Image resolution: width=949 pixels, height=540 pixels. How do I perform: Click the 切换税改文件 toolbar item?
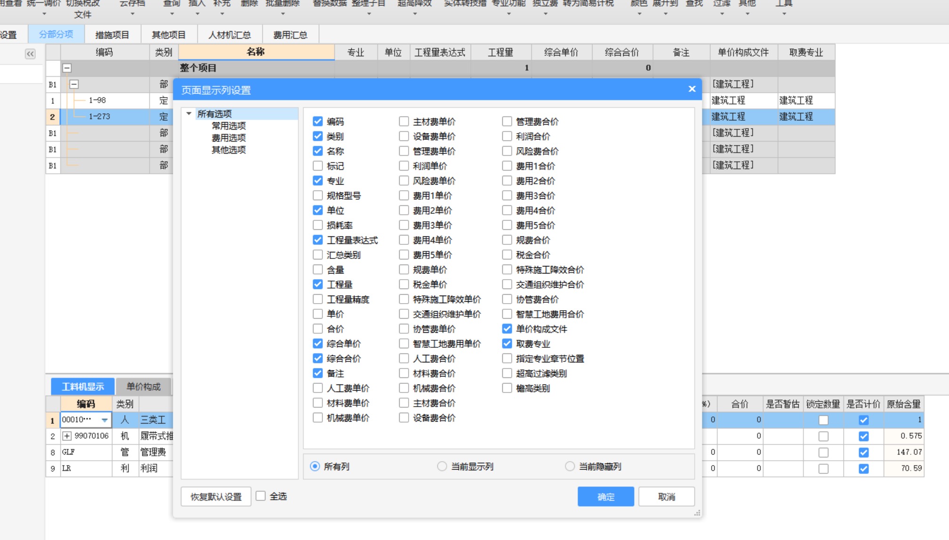coord(83,9)
